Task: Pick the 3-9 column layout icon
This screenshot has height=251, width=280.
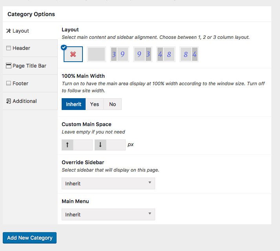Action: pyautogui.click(x=119, y=54)
